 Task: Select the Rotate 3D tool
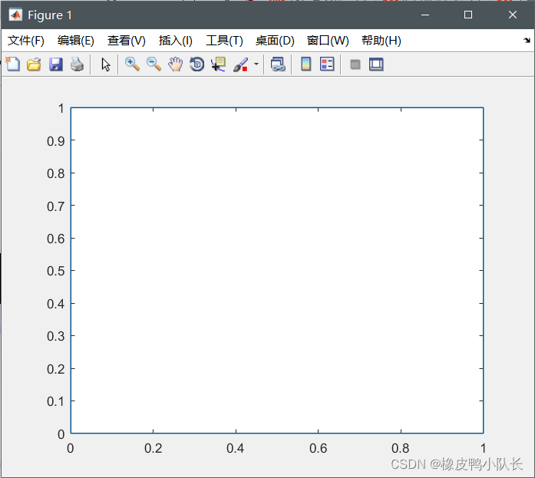[x=196, y=64]
